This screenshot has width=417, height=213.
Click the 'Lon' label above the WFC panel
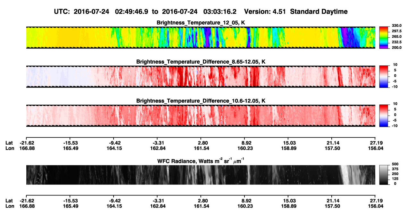point(9,148)
